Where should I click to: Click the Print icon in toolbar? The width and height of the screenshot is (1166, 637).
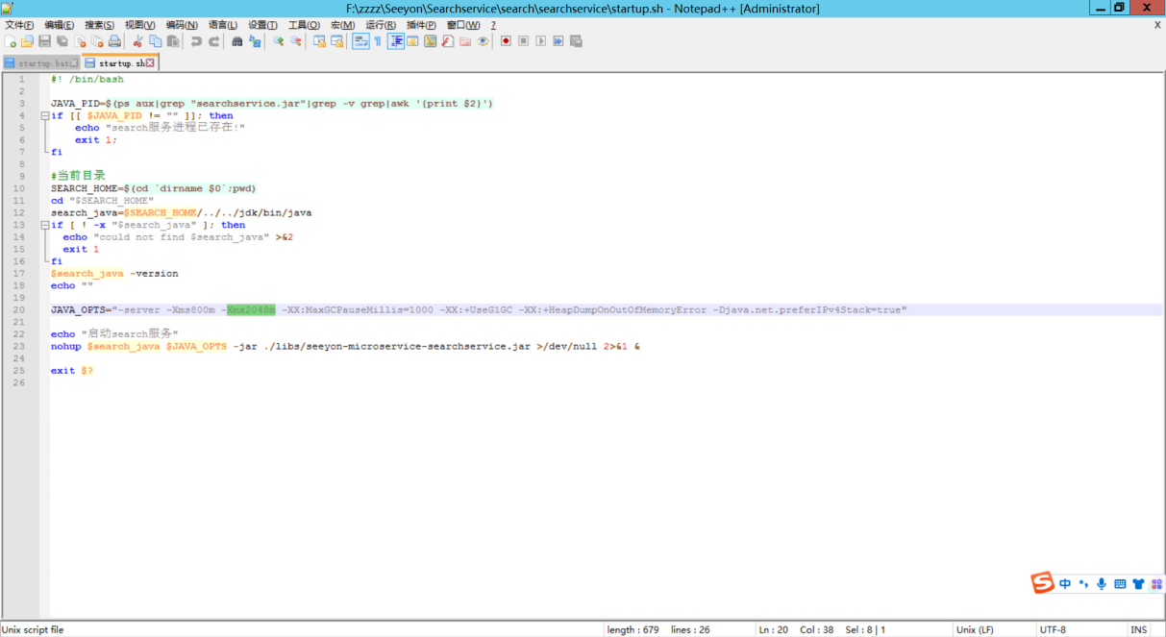(114, 41)
